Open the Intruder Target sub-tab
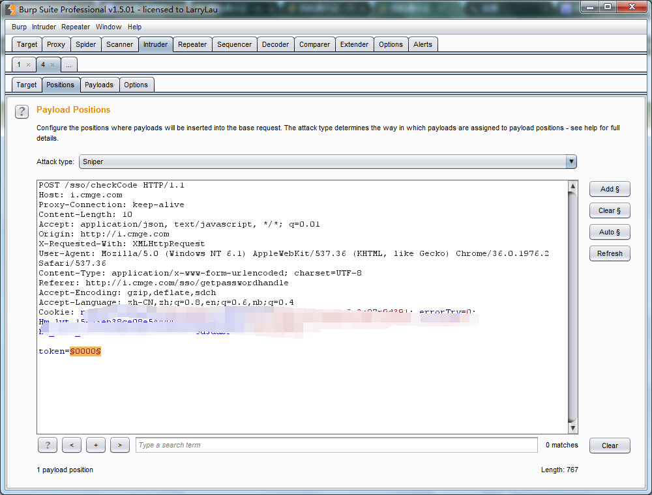 click(27, 85)
